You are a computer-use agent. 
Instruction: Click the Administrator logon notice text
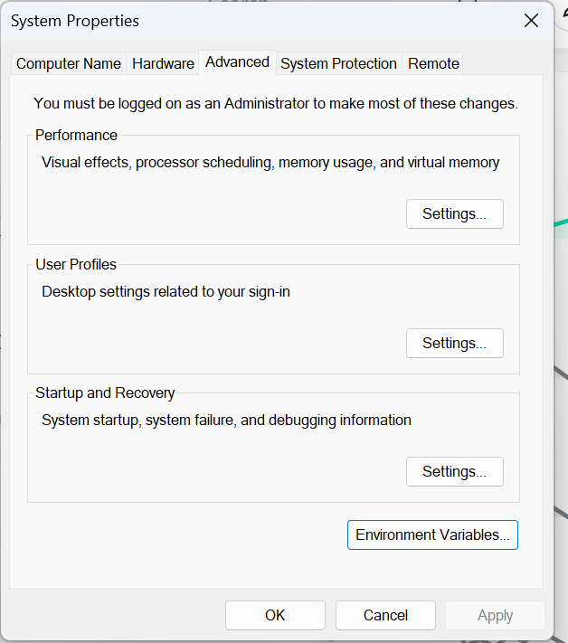[x=275, y=103]
